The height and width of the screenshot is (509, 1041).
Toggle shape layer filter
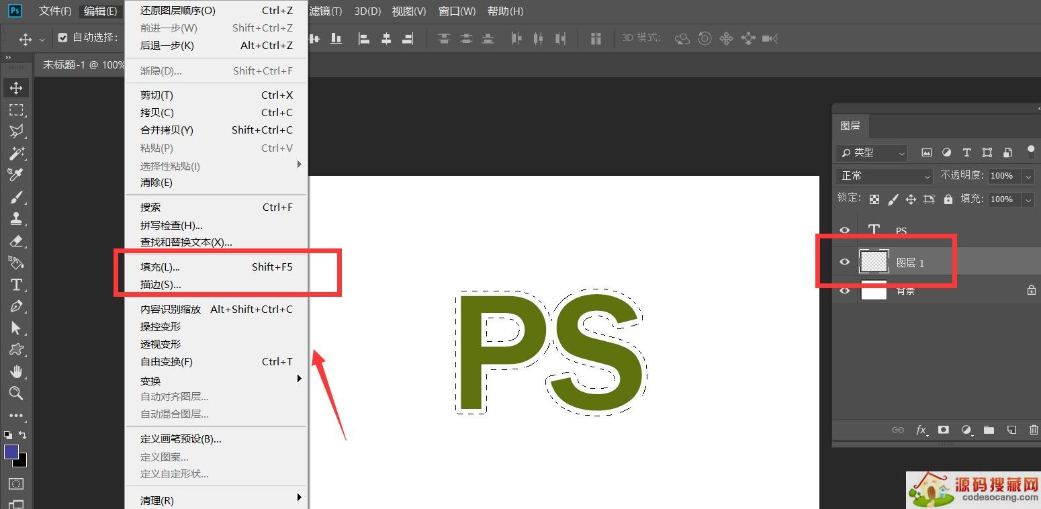click(987, 152)
